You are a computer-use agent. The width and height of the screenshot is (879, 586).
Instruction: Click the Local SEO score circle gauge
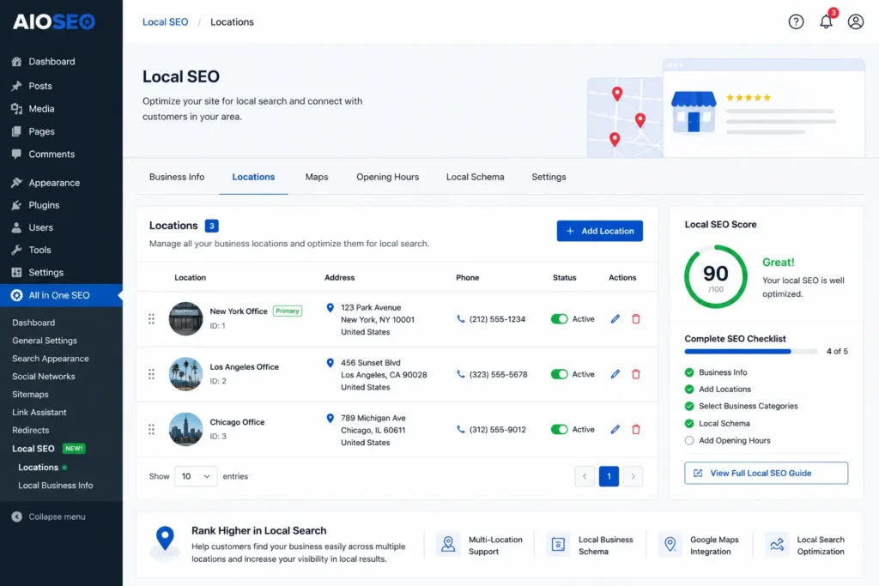(x=716, y=277)
